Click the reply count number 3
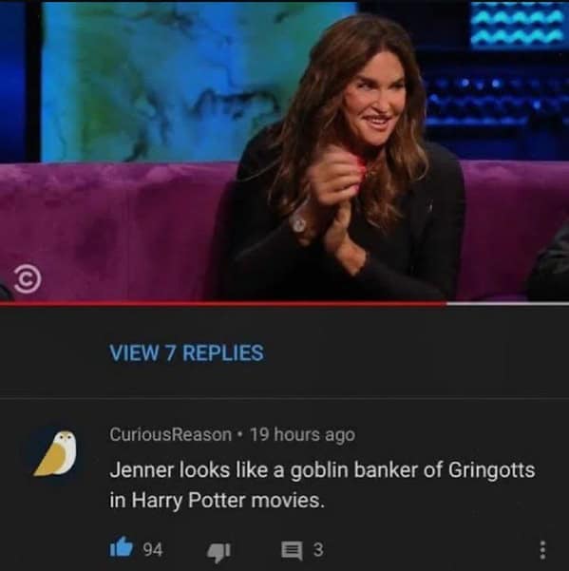Viewport: 569px width, 571px height. (x=318, y=549)
